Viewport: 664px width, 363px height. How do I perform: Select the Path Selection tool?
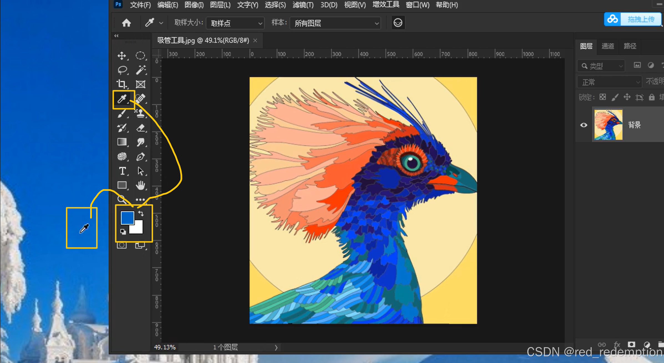coord(141,171)
